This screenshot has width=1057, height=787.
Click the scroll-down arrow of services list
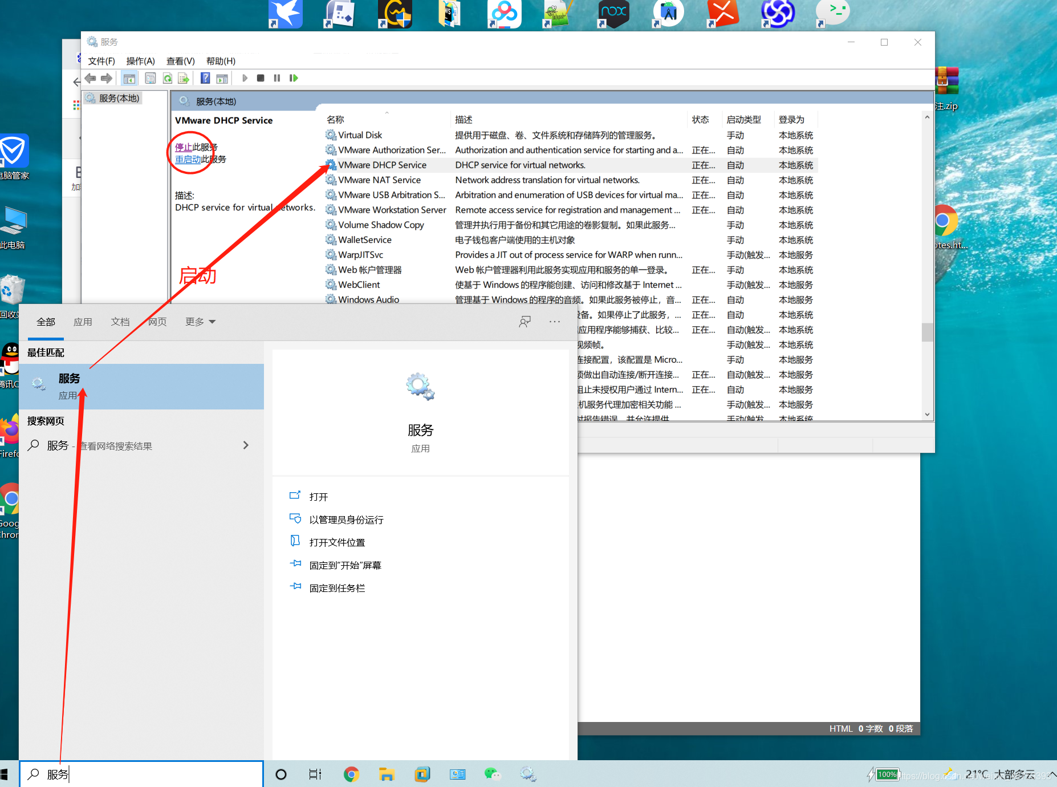click(927, 415)
